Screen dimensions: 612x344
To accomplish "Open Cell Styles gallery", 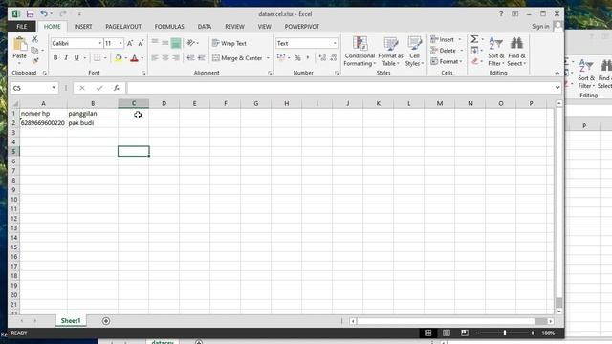I will [x=414, y=52].
